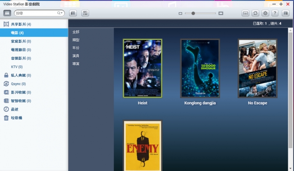Open 家庭影片 (0) category

(x=34, y=41)
